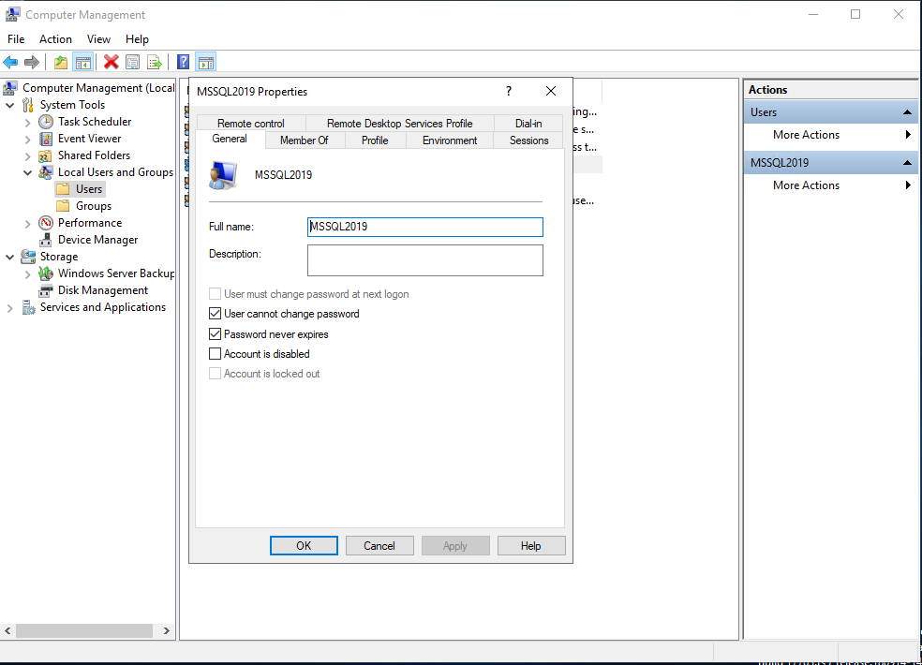Click the left scroll arrow of tree pane

coord(7,631)
